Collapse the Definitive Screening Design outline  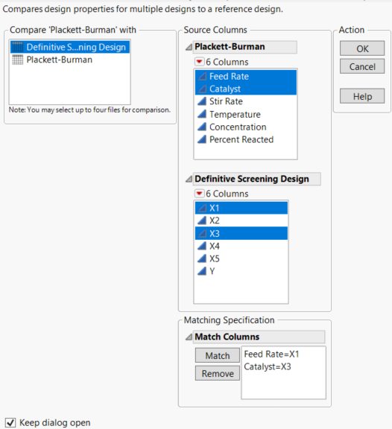pos(189,179)
